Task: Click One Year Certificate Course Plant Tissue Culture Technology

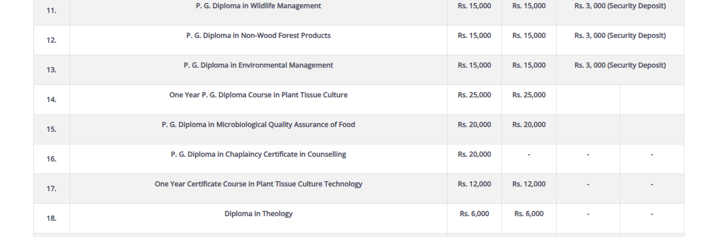Action: point(258,184)
